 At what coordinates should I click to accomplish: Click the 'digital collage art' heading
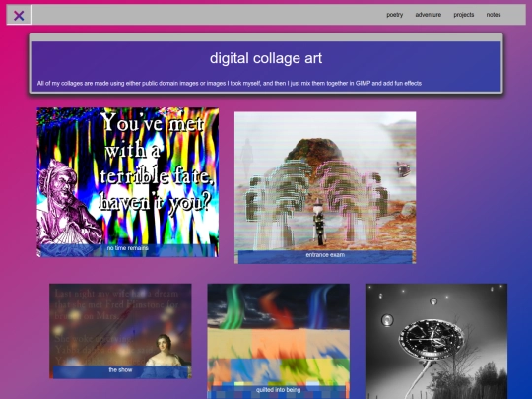point(266,58)
